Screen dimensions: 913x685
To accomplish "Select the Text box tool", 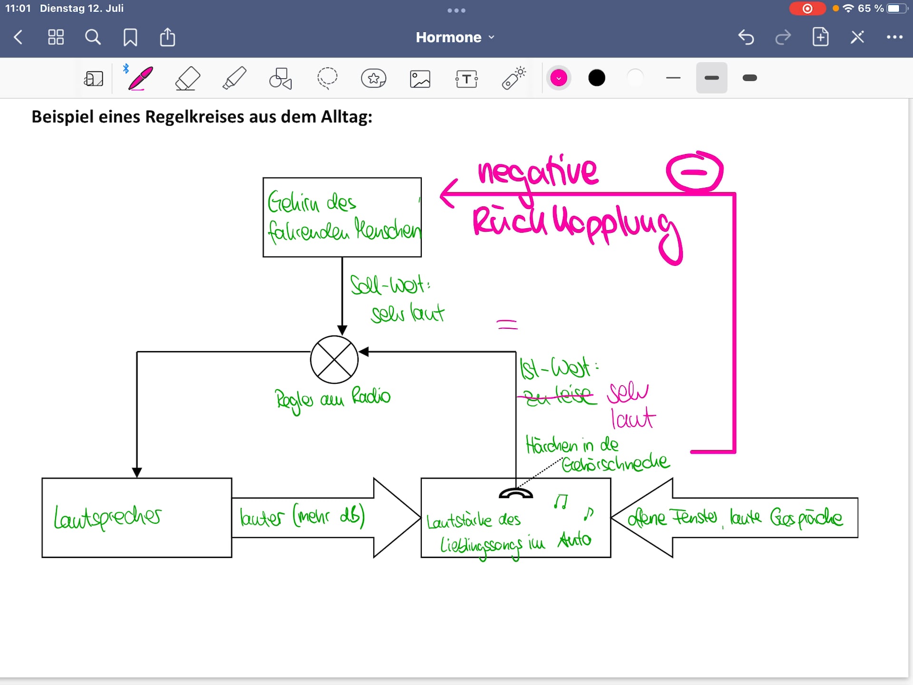I will point(466,78).
